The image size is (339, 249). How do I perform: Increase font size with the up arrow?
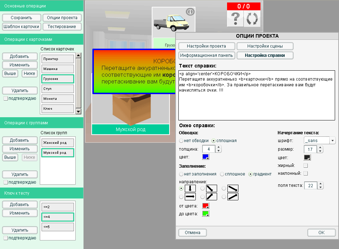point(320,147)
